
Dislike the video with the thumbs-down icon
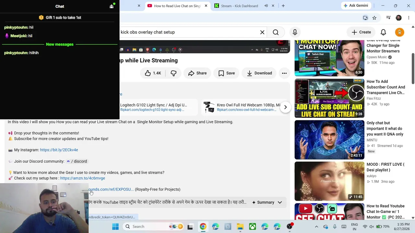click(x=174, y=73)
